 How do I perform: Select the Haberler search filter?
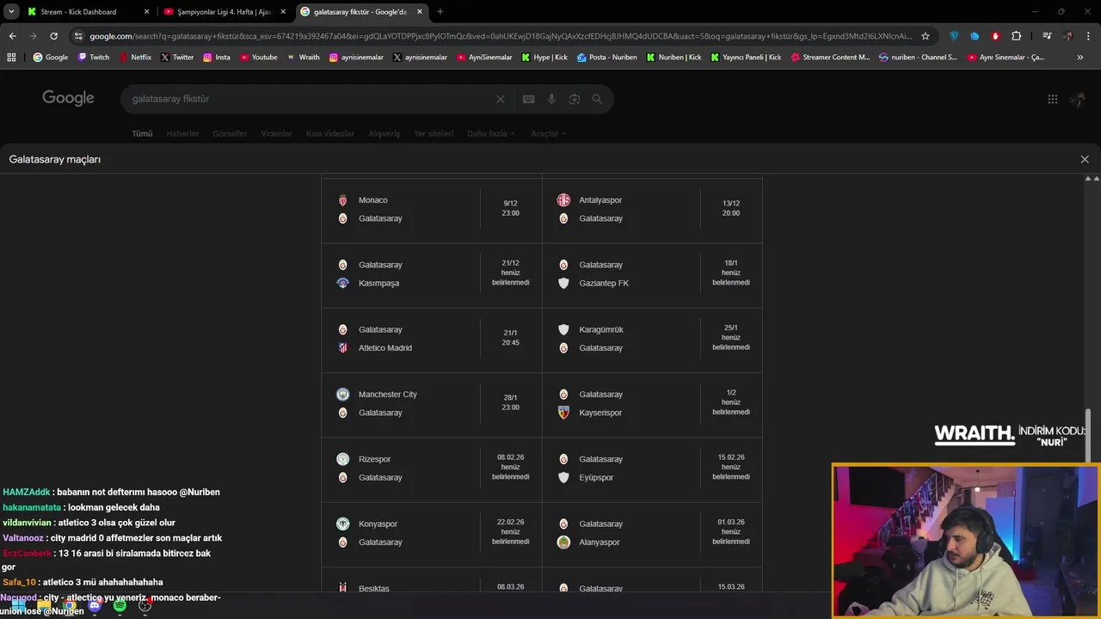[x=182, y=133]
